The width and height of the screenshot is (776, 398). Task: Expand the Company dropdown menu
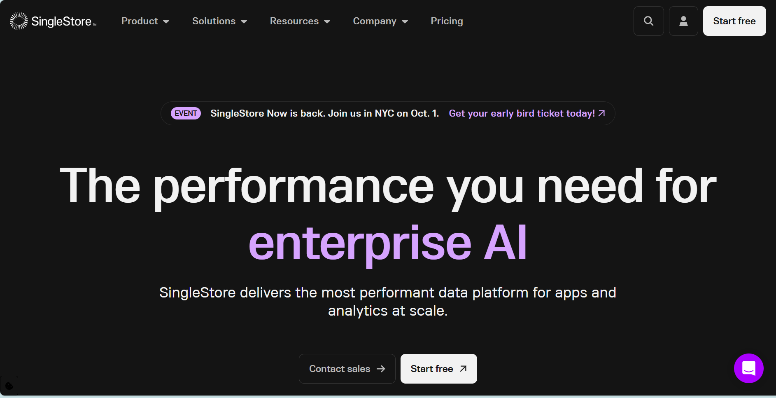click(x=380, y=21)
